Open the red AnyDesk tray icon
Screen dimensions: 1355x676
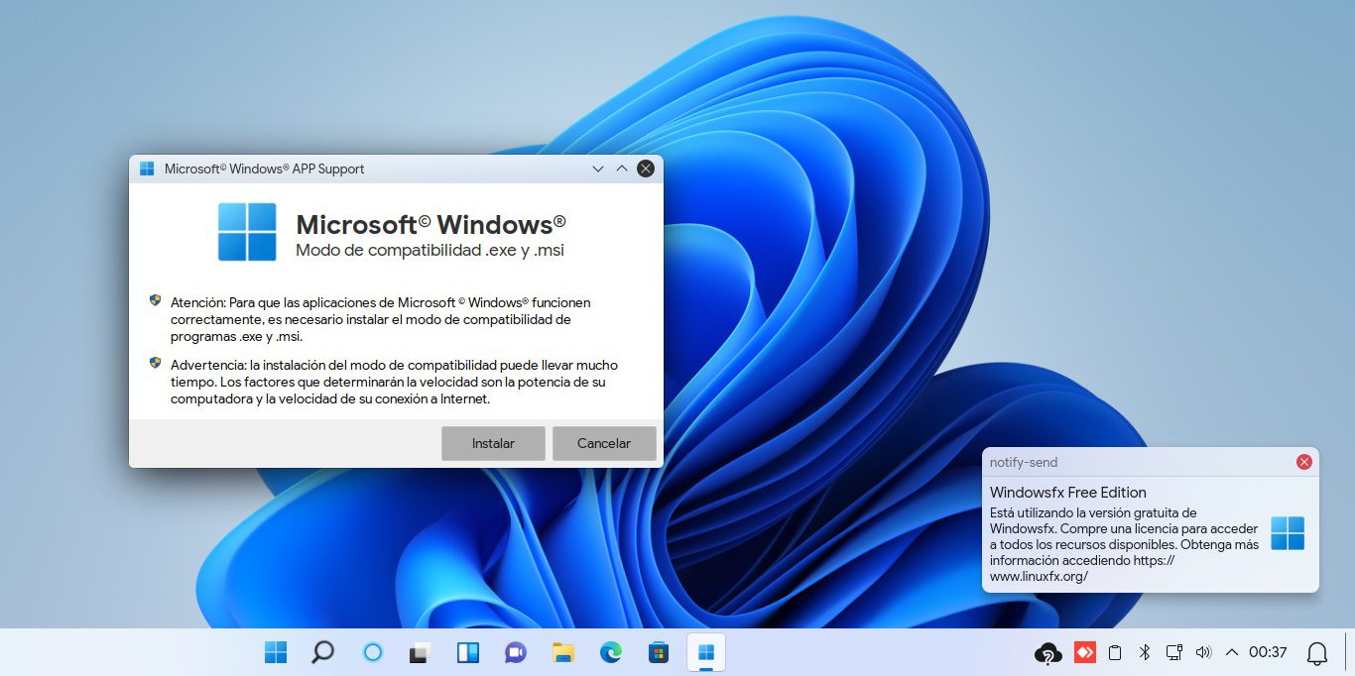pos(1085,652)
